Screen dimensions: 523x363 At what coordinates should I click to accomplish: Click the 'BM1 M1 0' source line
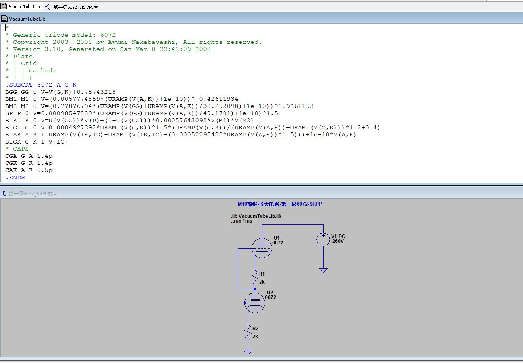tap(122, 99)
